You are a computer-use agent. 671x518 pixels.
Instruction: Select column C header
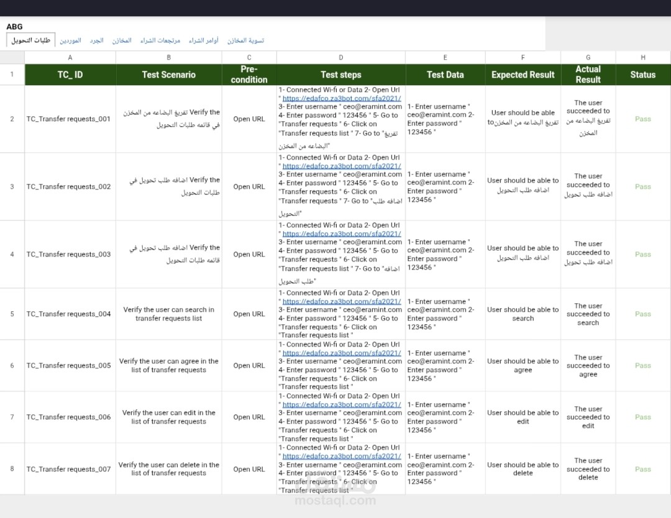(x=249, y=57)
